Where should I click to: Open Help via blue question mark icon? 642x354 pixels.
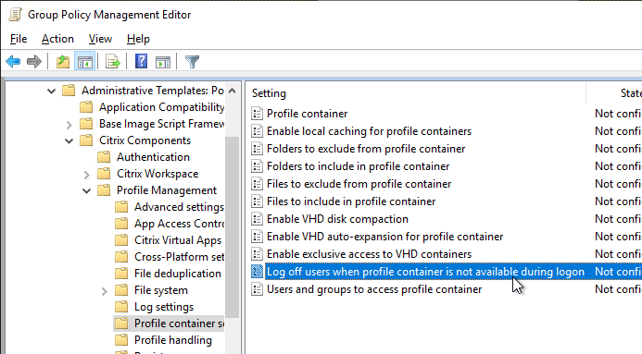(x=141, y=62)
